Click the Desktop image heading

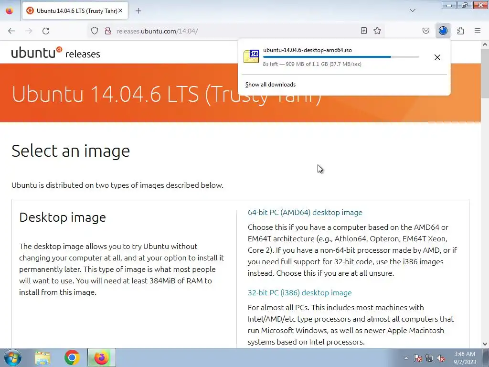pyautogui.click(x=63, y=217)
